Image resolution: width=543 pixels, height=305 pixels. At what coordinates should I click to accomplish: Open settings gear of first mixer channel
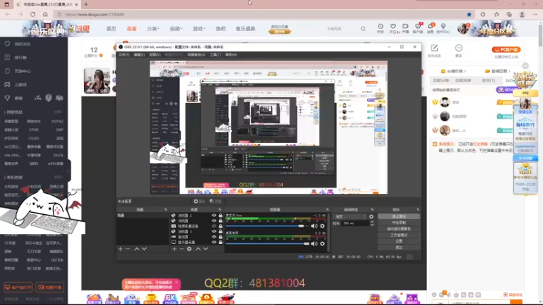(x=322, y=226)
